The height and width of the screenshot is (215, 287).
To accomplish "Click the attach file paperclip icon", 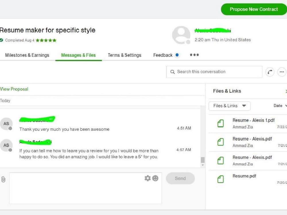I will click(3, 179).
